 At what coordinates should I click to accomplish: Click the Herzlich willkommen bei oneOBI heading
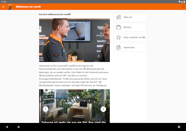55,14
